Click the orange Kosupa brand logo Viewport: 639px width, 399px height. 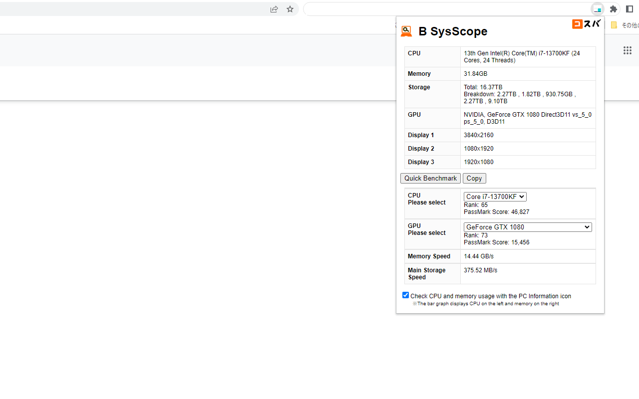pyautogui.click(x=586, y=24)
